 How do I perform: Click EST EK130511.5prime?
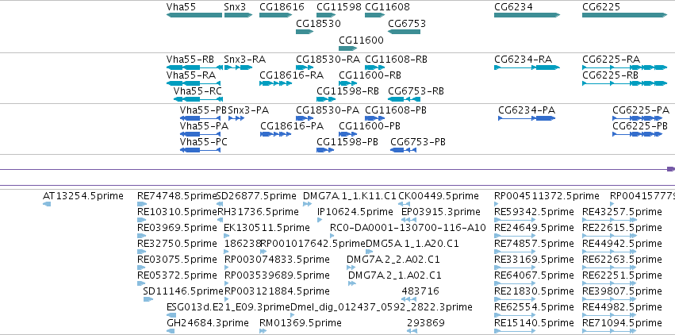pos(227,236)
